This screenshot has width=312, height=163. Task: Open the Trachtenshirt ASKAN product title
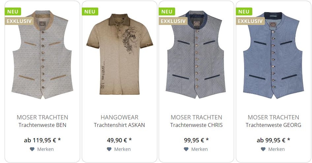pos(119,125)
